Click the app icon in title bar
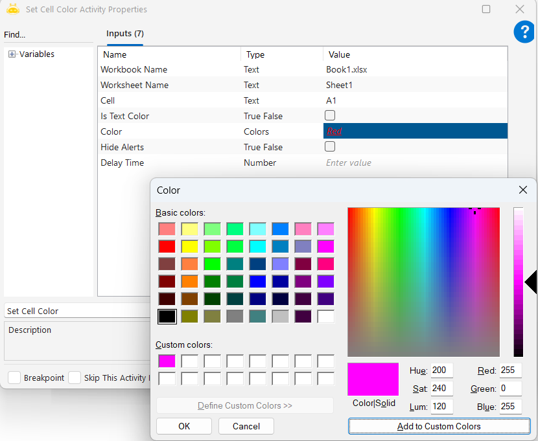This screenshot has width=538, height=441. pos(12,9)
